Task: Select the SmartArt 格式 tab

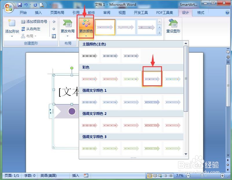Action: (201, 12)
